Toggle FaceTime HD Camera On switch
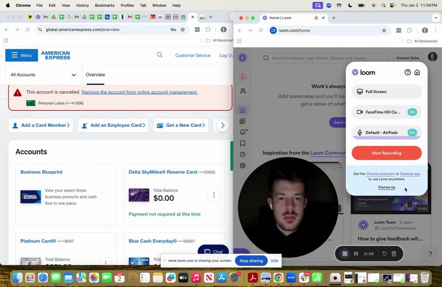442x287 pixels. coord(412,112)
